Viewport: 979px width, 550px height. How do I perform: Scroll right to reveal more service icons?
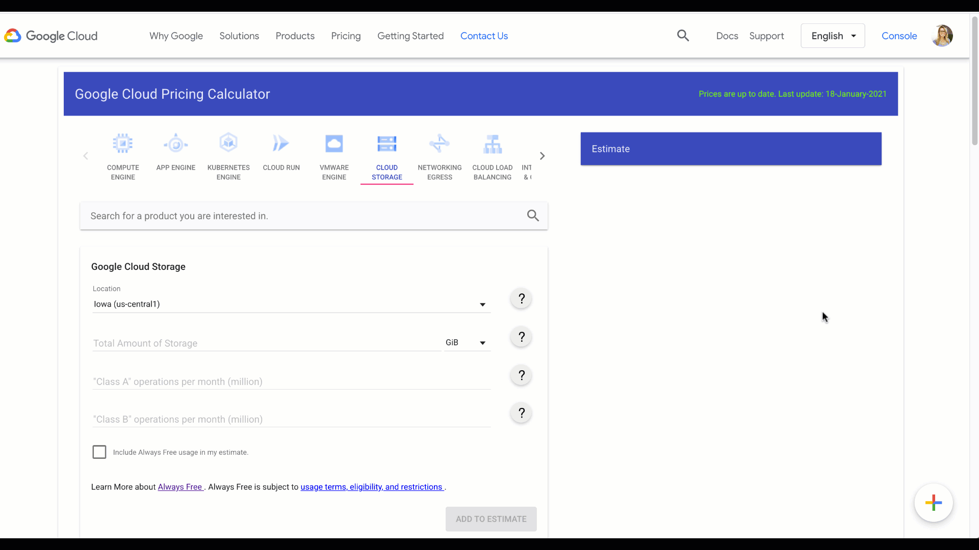pos(542,156)
